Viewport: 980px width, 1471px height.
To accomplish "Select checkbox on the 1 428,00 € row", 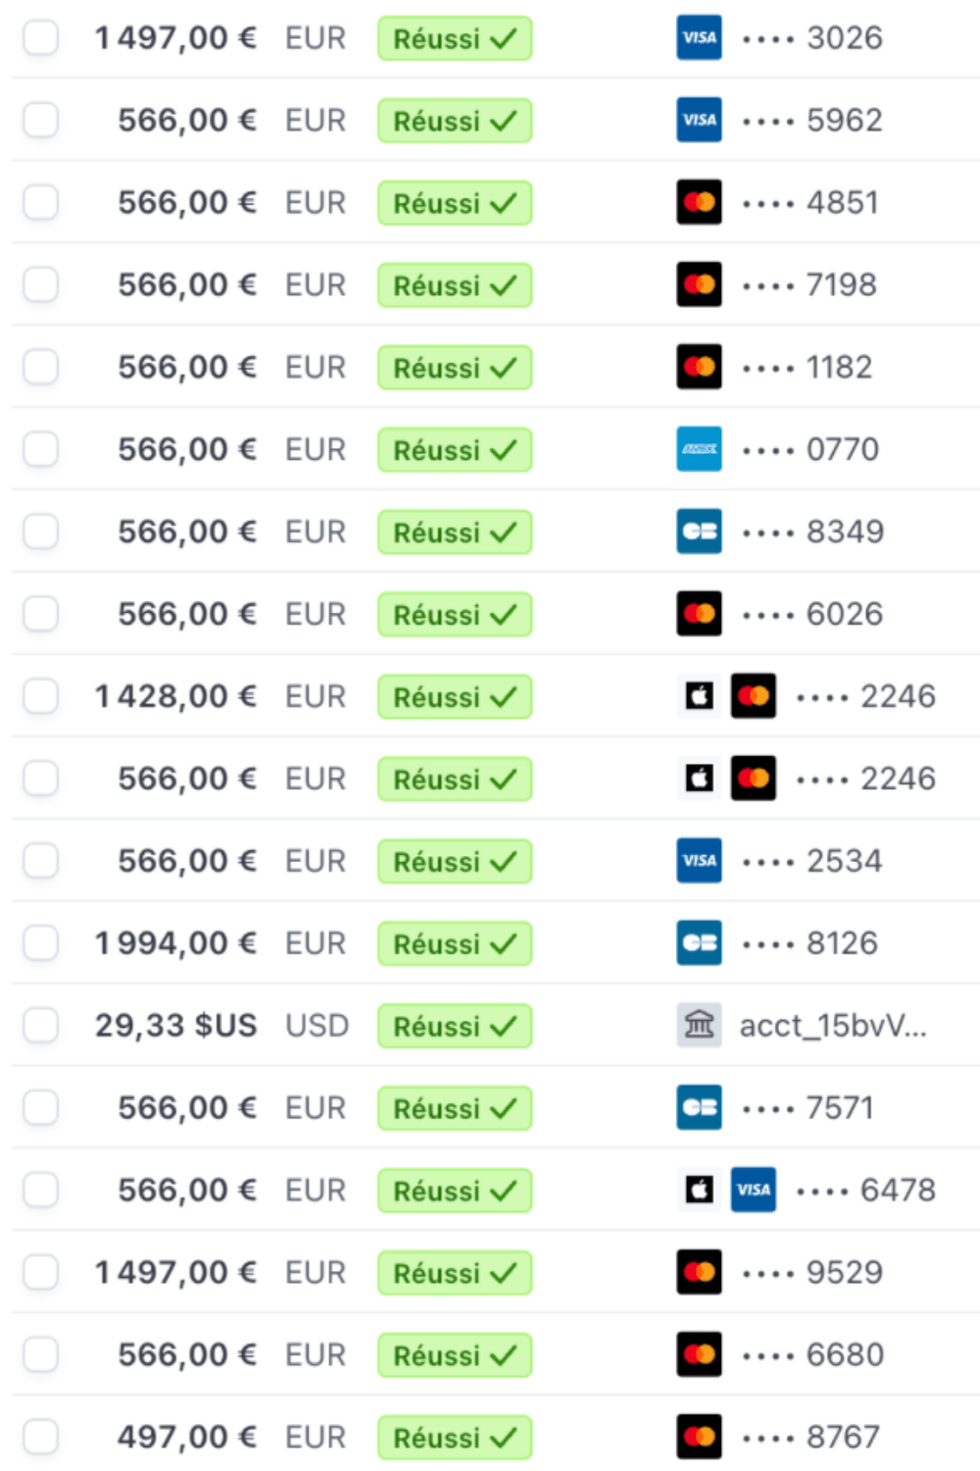I will click(x=41, y=697).
